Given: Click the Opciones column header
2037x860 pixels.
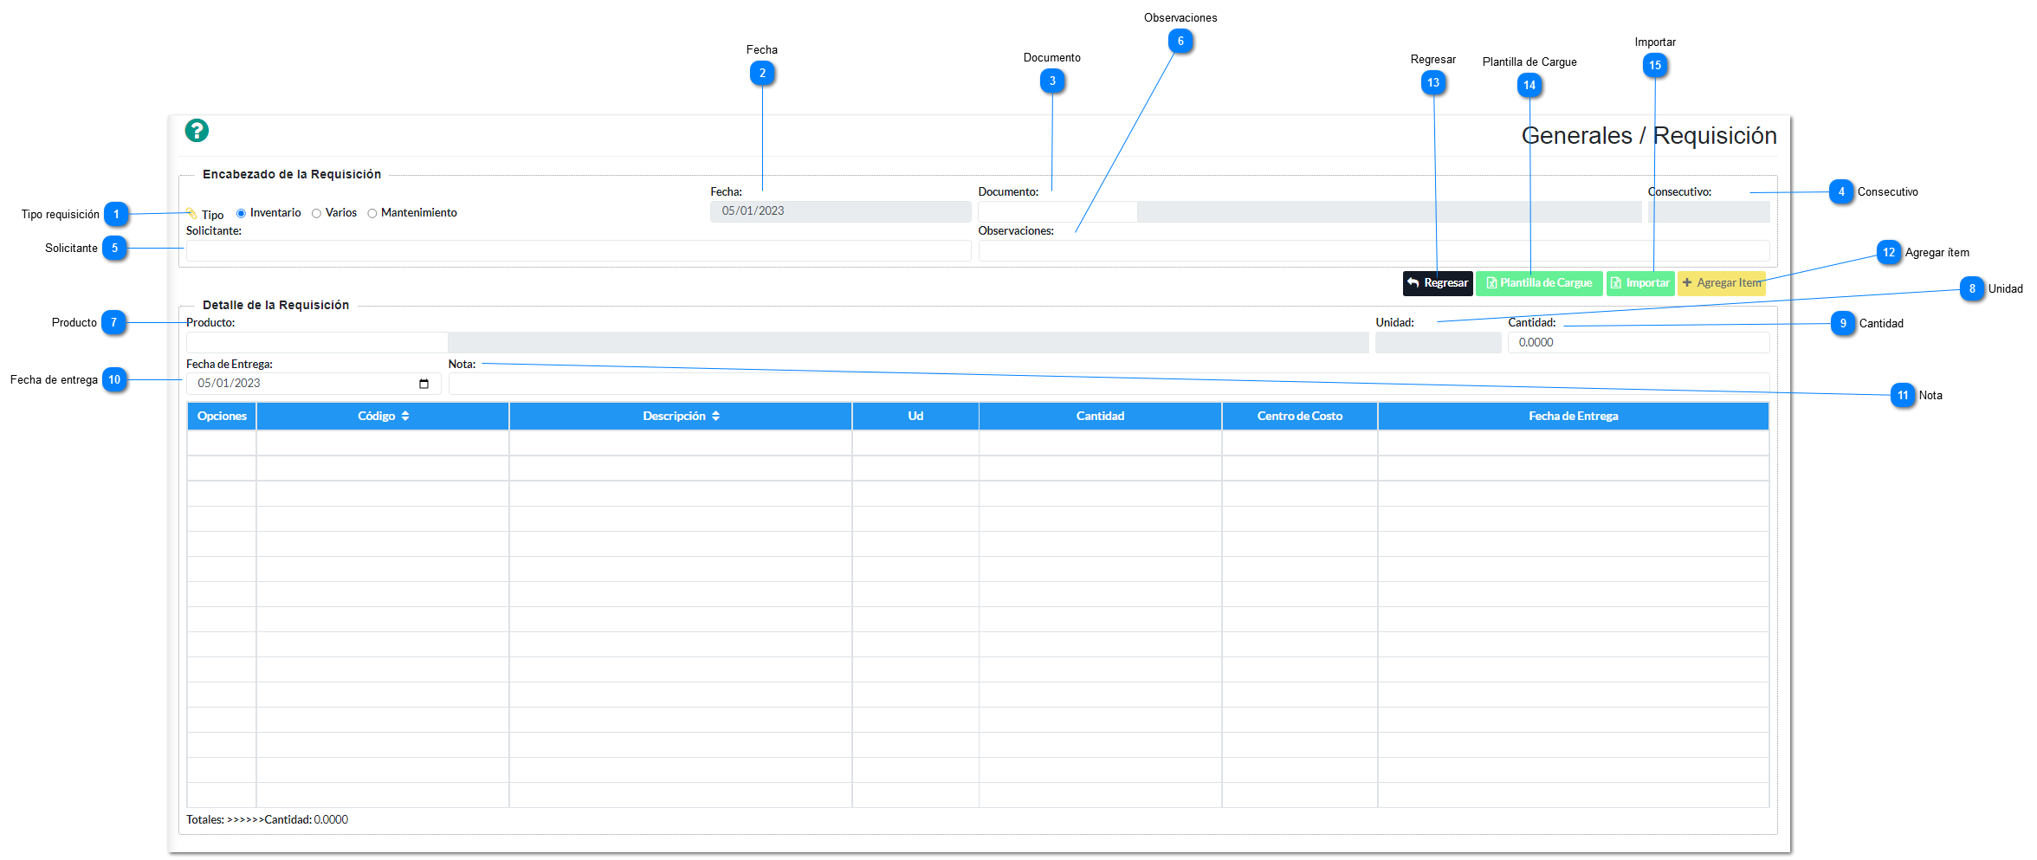Looking at the screenshot, I should click(222, 417).
